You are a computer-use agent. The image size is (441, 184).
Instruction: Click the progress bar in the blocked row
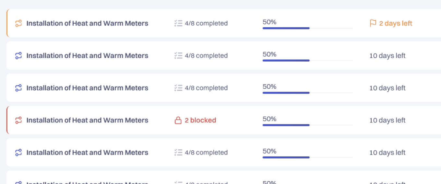(x=307, y=125)
